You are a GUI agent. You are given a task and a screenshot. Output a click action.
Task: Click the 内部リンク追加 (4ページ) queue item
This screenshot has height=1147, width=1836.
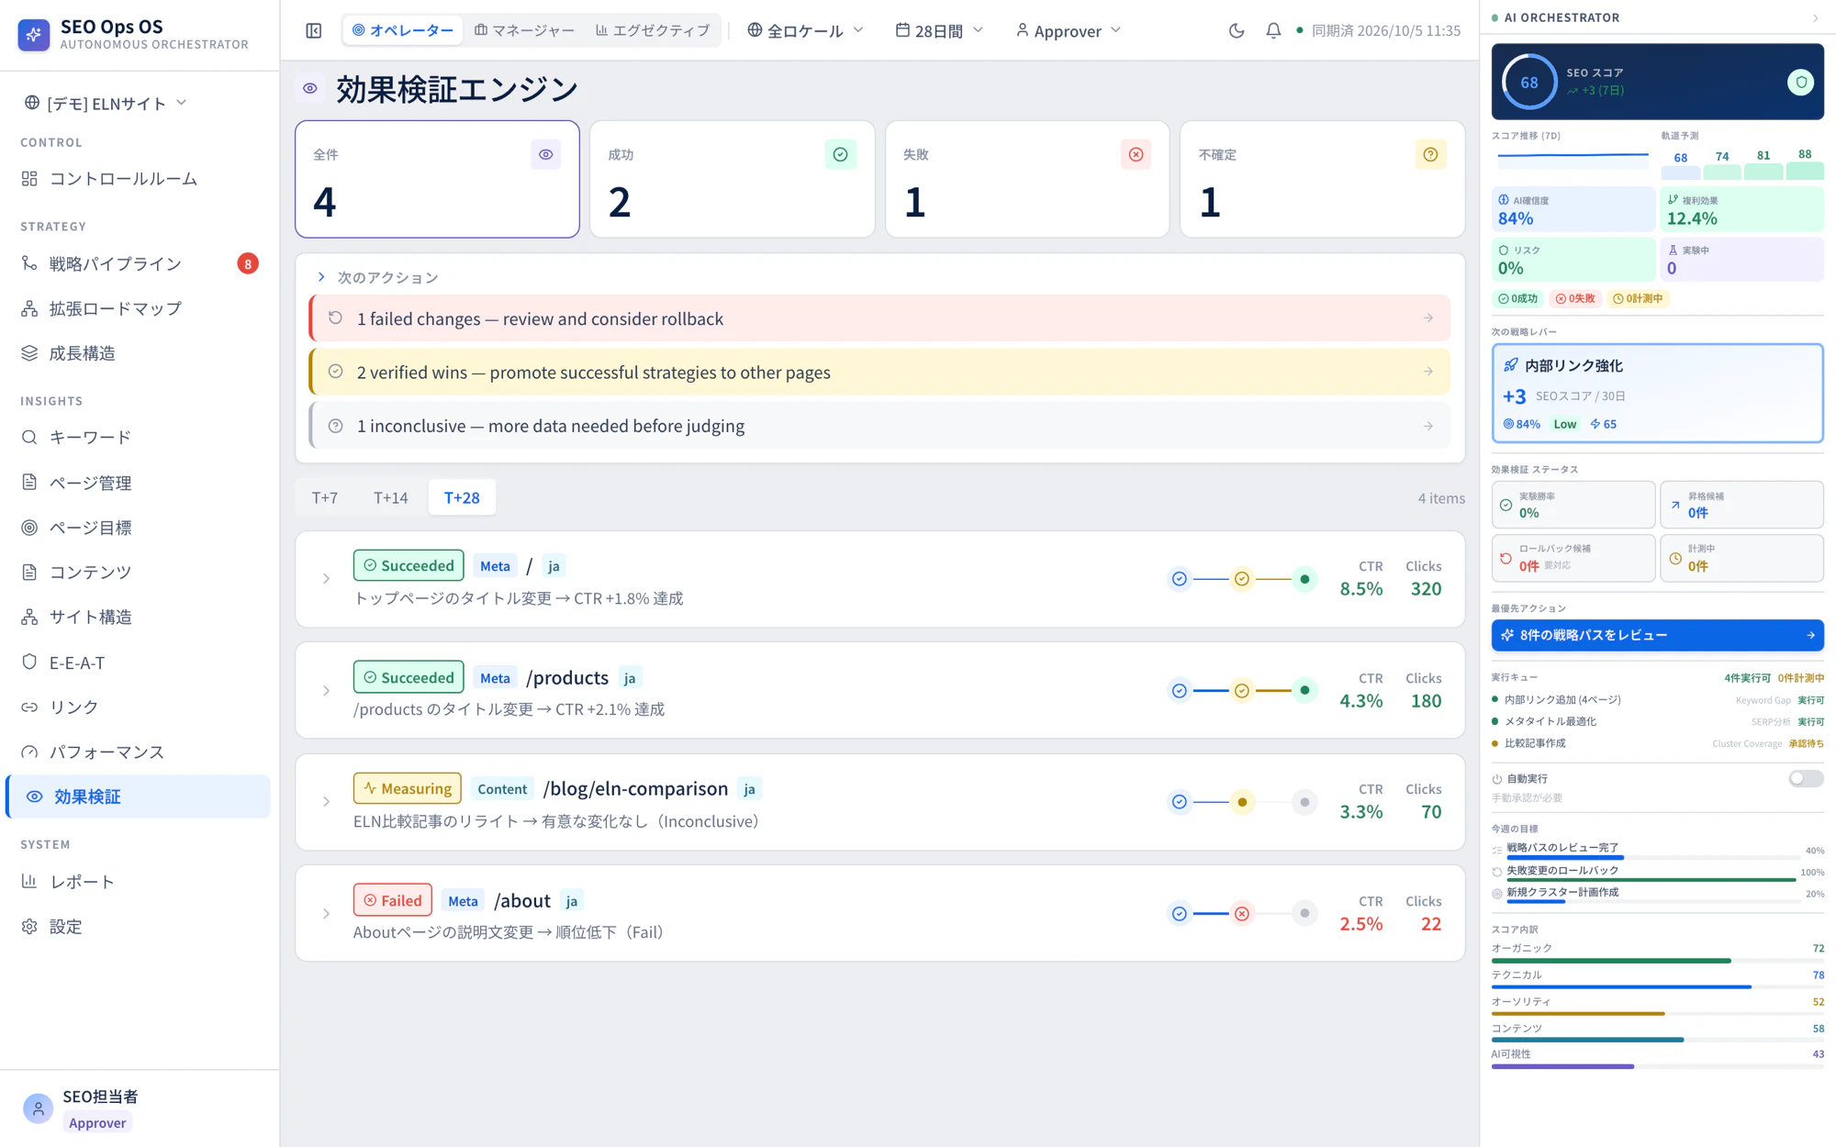click(x=1657, y=700)
